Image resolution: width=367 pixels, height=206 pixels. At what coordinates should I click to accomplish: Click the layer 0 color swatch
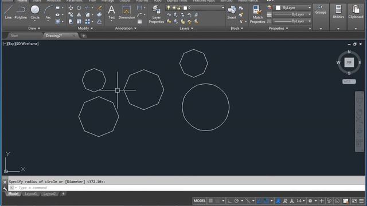[185, 7]
